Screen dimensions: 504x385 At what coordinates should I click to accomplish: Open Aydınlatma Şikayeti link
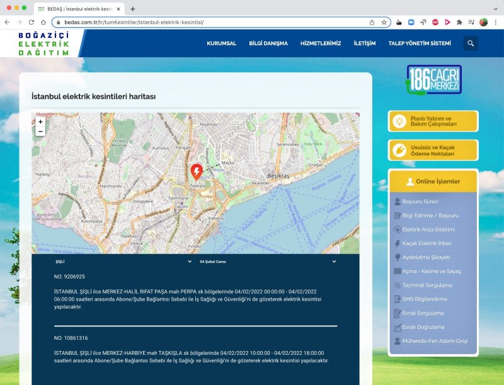(426, 257)
